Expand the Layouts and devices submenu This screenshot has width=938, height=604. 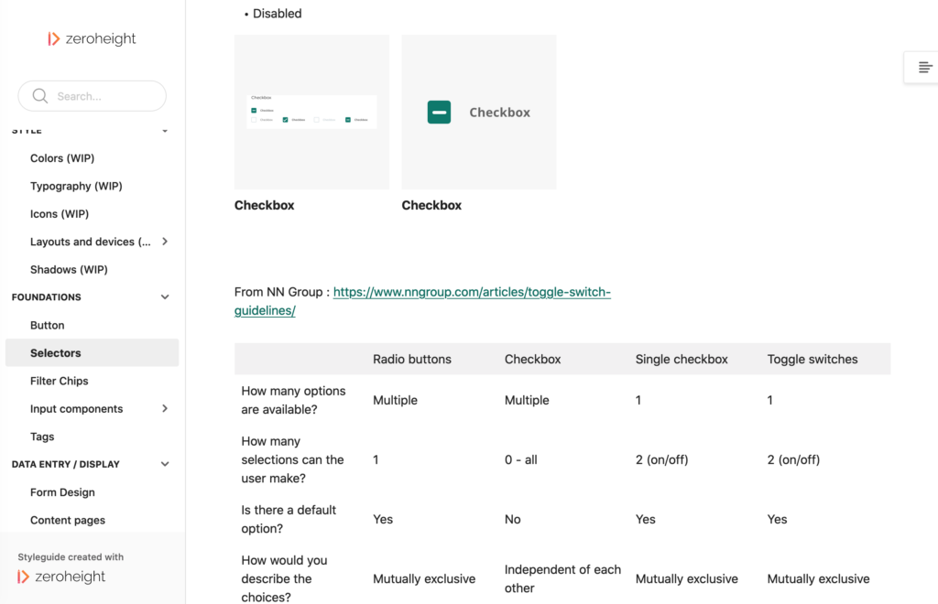pos(165,242)
